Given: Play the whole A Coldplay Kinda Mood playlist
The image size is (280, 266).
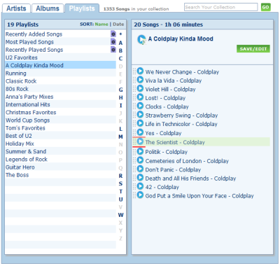Looking at the screenshot, I should 141,39.
